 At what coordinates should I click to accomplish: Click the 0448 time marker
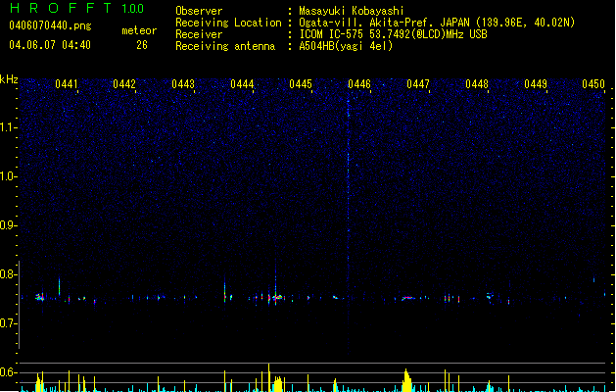point(477,84)
